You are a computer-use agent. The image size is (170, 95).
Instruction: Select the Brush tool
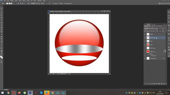pyautogui.click(x=1, y=25)
